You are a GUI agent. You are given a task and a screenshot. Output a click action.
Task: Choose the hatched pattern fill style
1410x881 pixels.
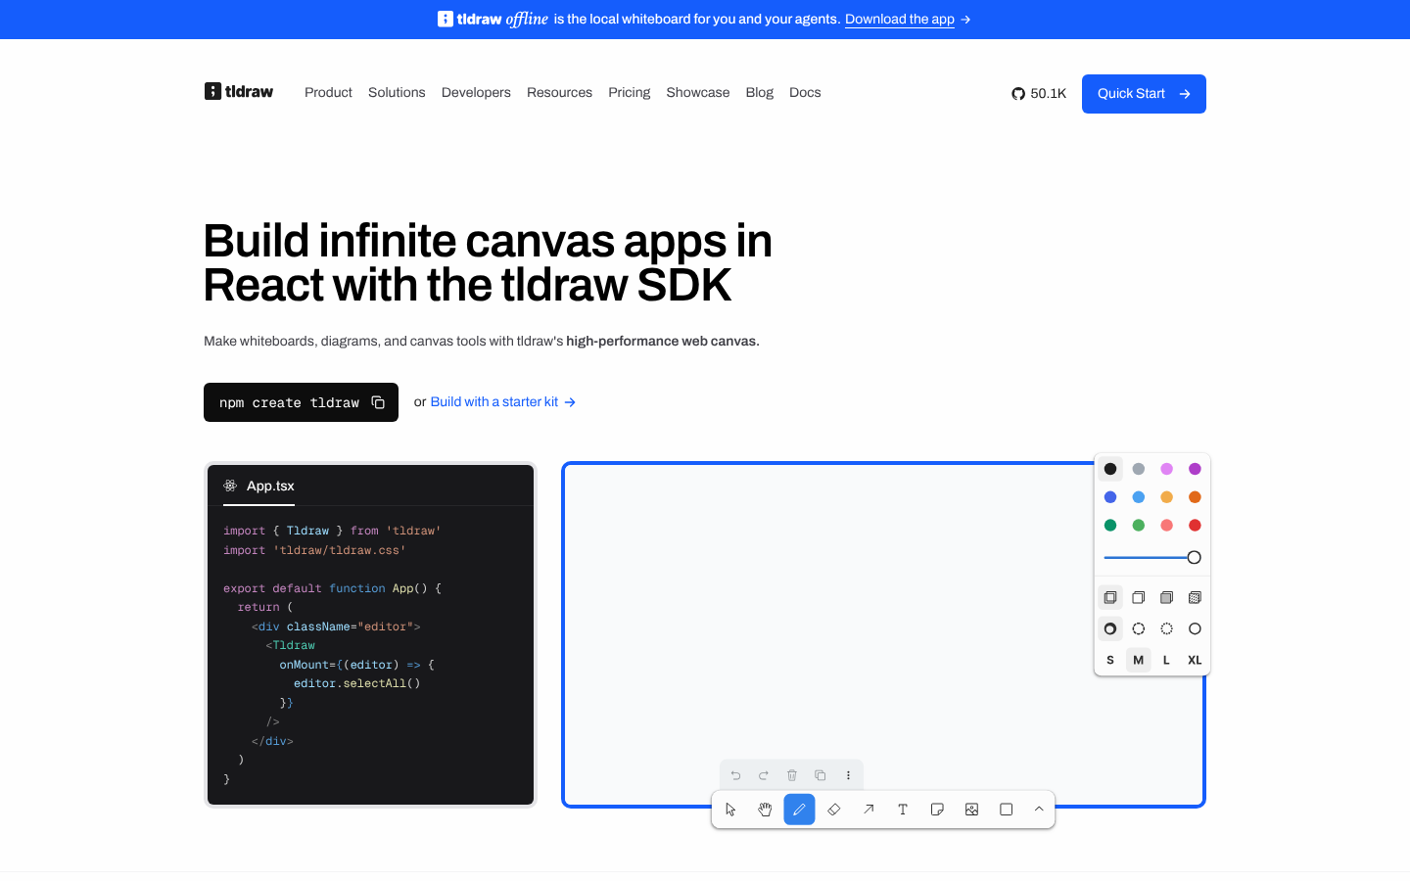tap(1195, 597)
